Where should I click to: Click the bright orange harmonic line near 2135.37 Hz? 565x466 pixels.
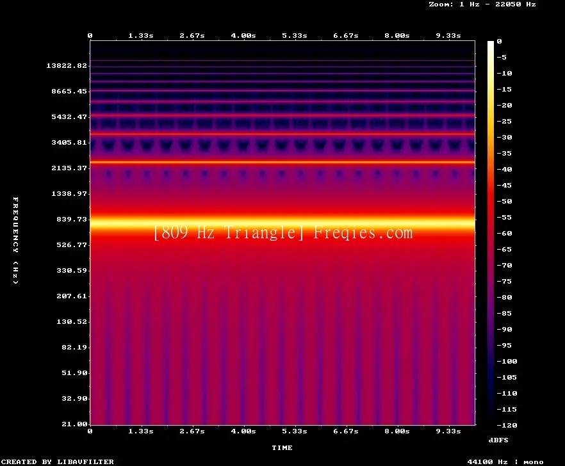pyautogui.click(x=282, y=163)
